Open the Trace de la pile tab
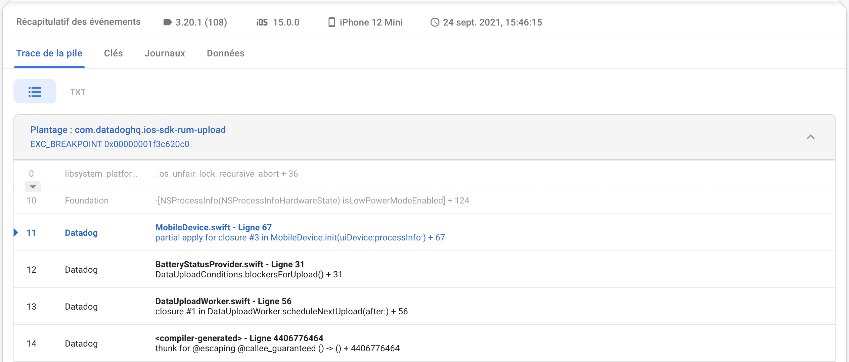This screenshot has width=849, height=362. [49, 53]
